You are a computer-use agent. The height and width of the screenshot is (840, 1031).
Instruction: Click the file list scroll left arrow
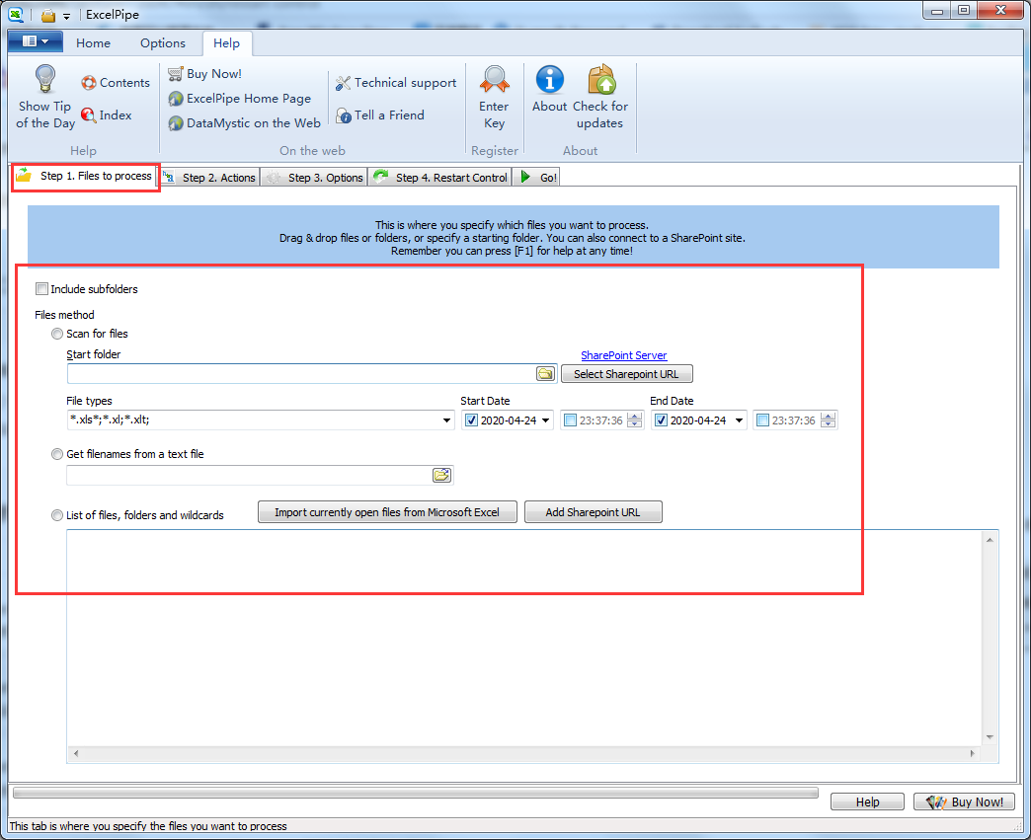pyautogui.click(x=76, y=753)
